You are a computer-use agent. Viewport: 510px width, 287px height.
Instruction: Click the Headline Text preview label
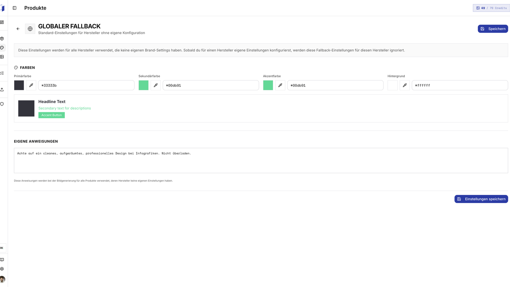[x=52, y=102]
